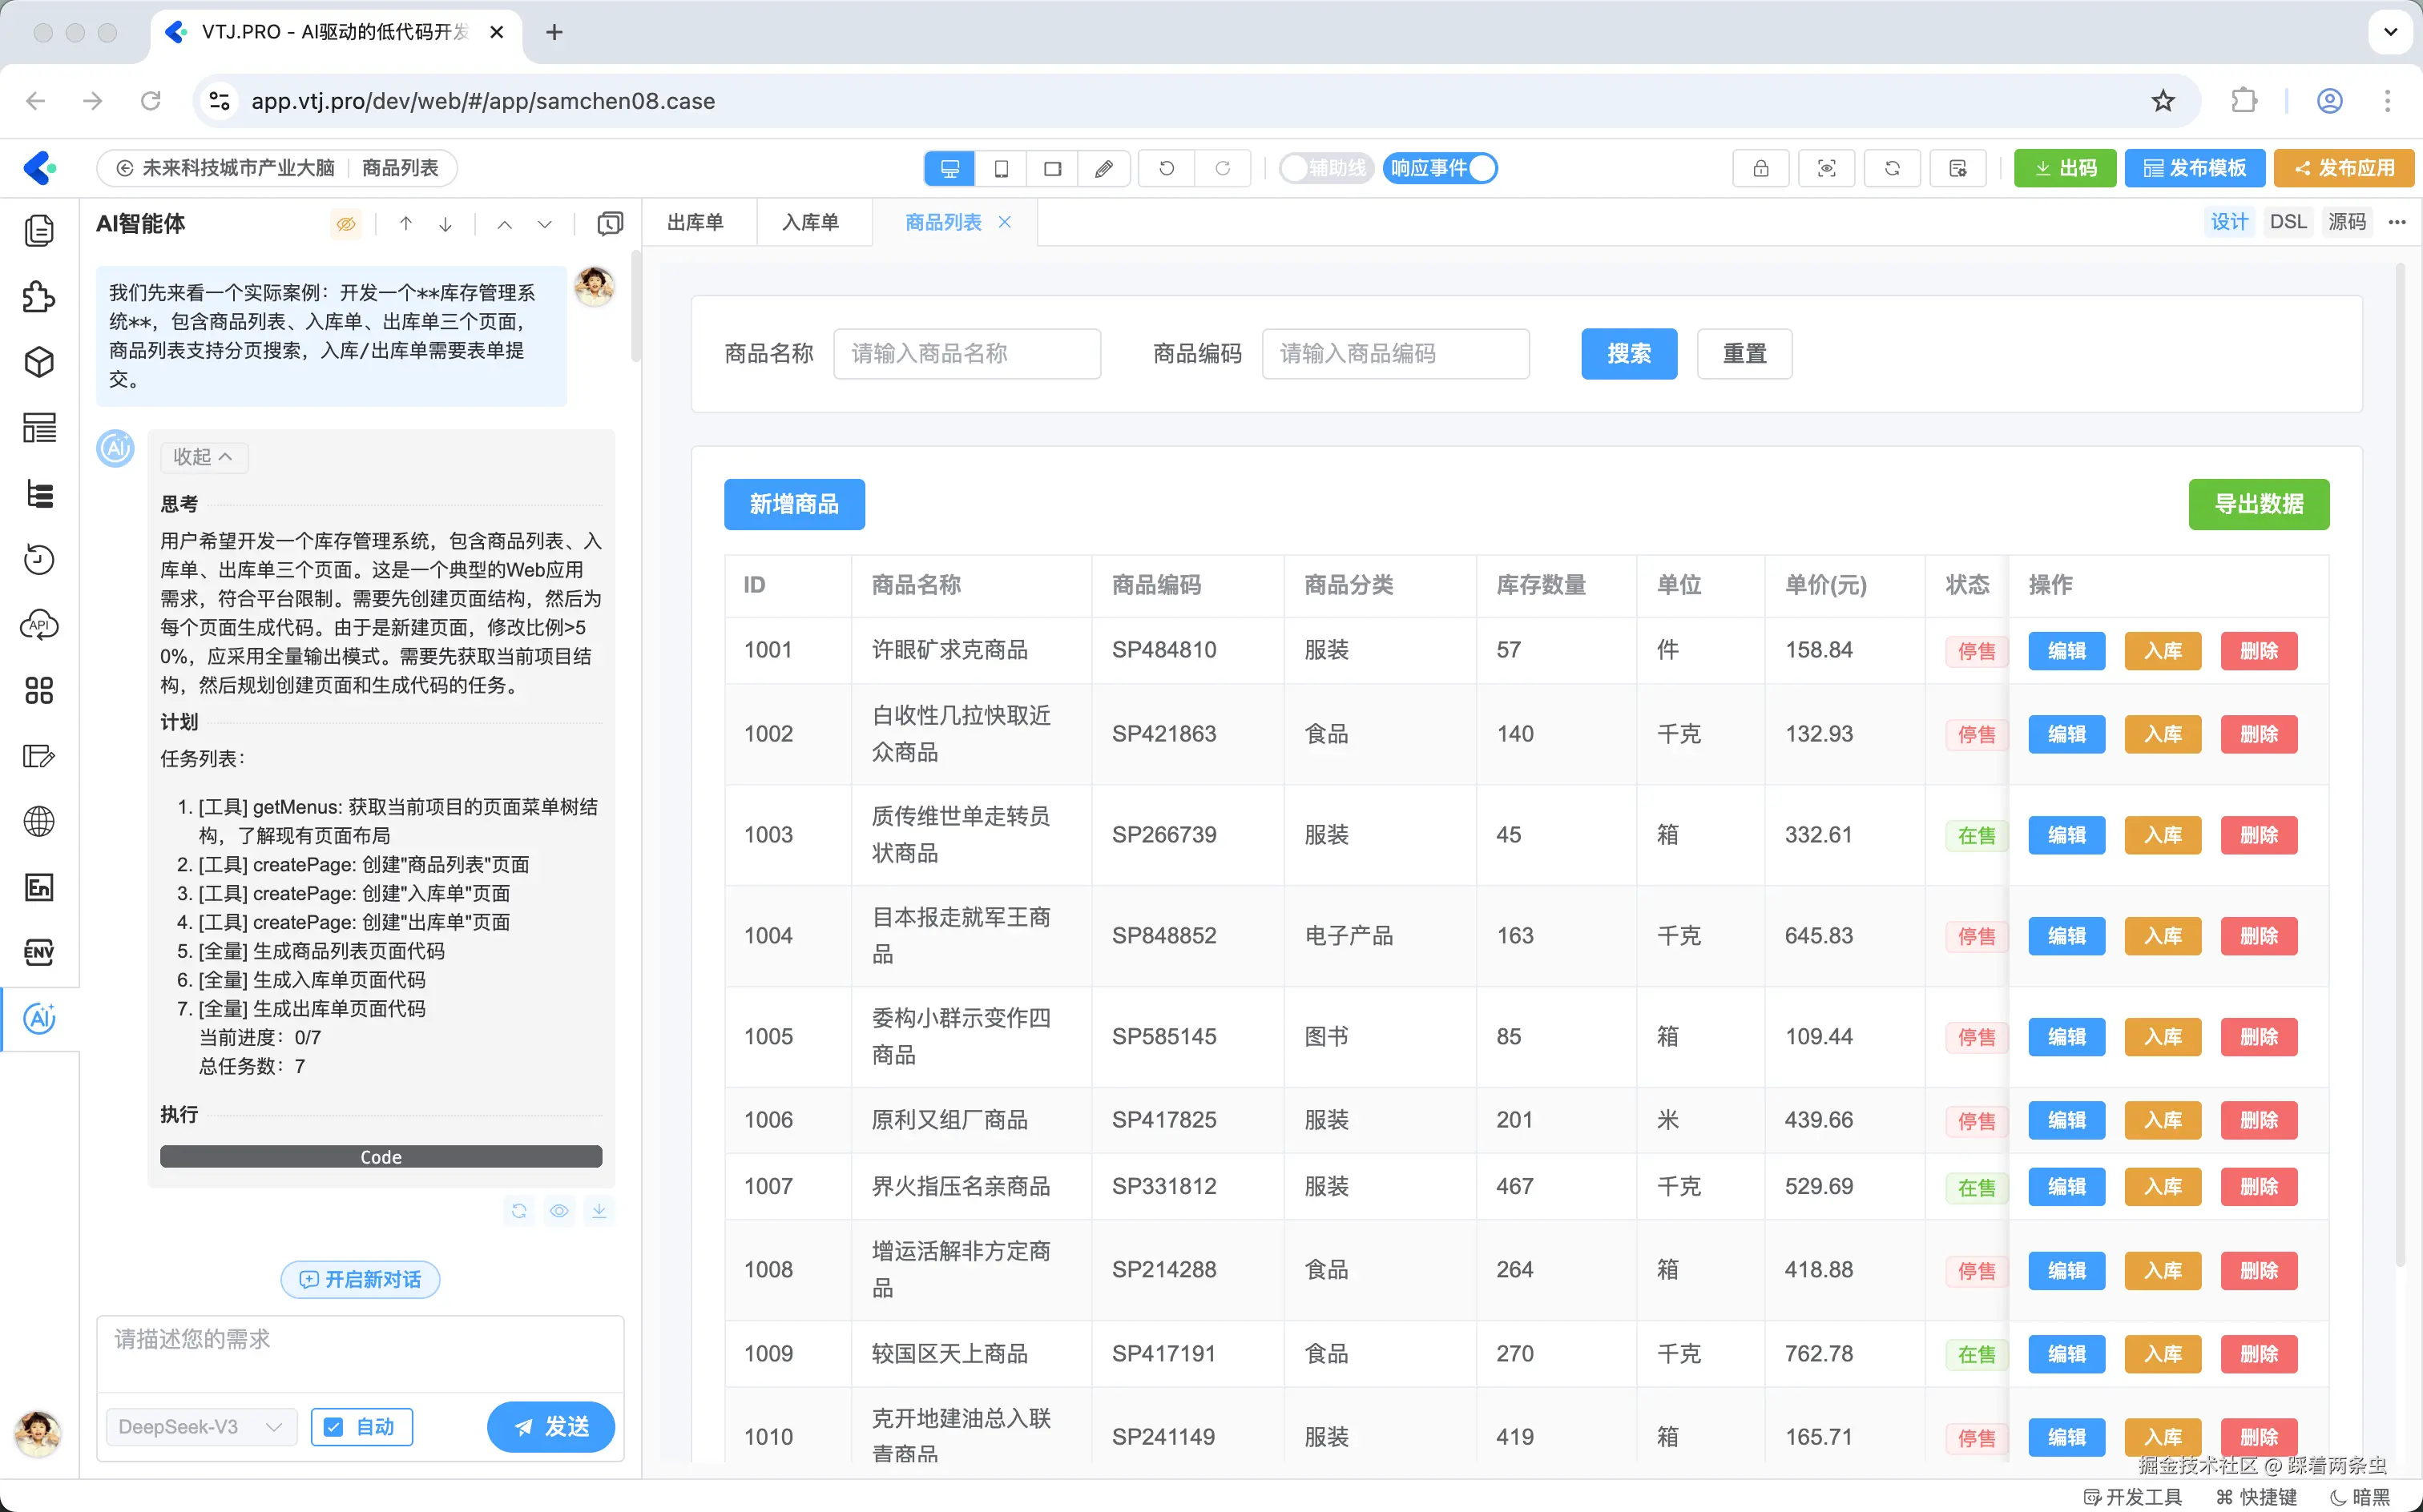Open the more options ellipsis menu
This screenshot has height=1512, width=2423.
click(x=2397, y=222)
